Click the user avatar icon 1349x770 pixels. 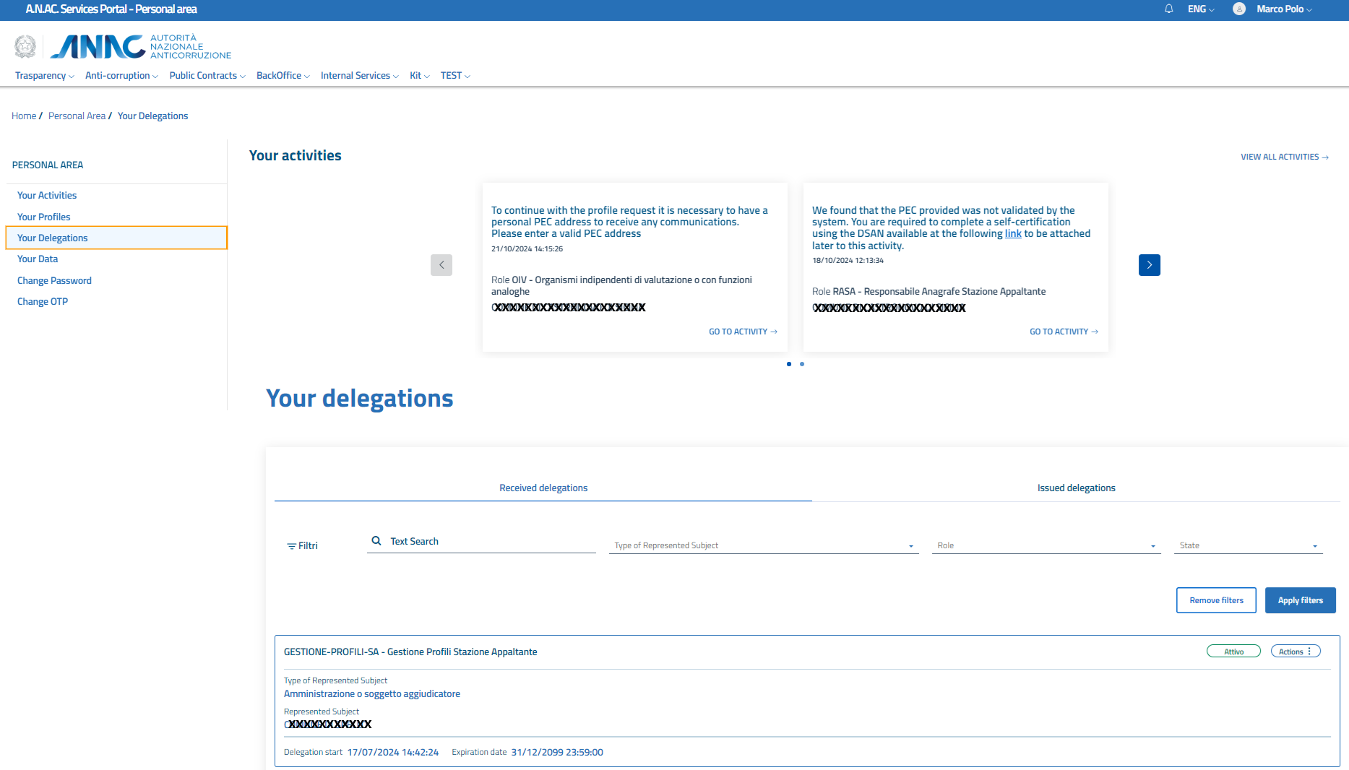[x=1239, y=9]
